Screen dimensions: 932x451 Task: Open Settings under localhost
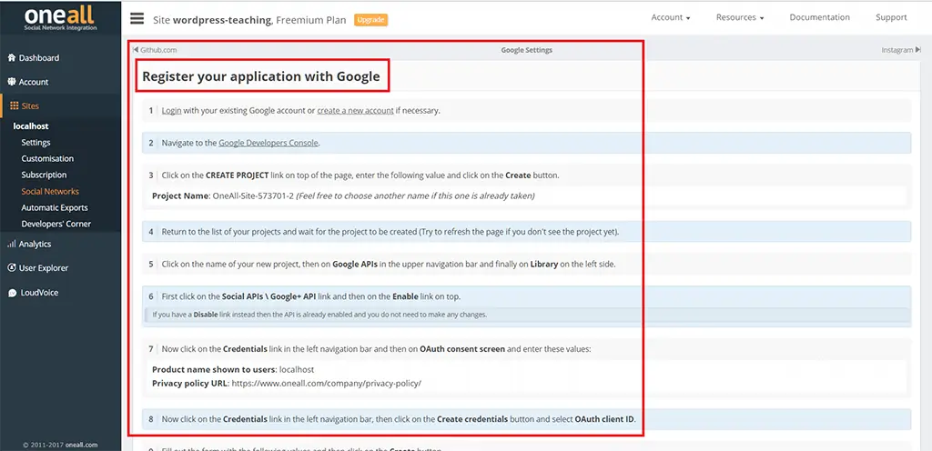coord(35,143)
